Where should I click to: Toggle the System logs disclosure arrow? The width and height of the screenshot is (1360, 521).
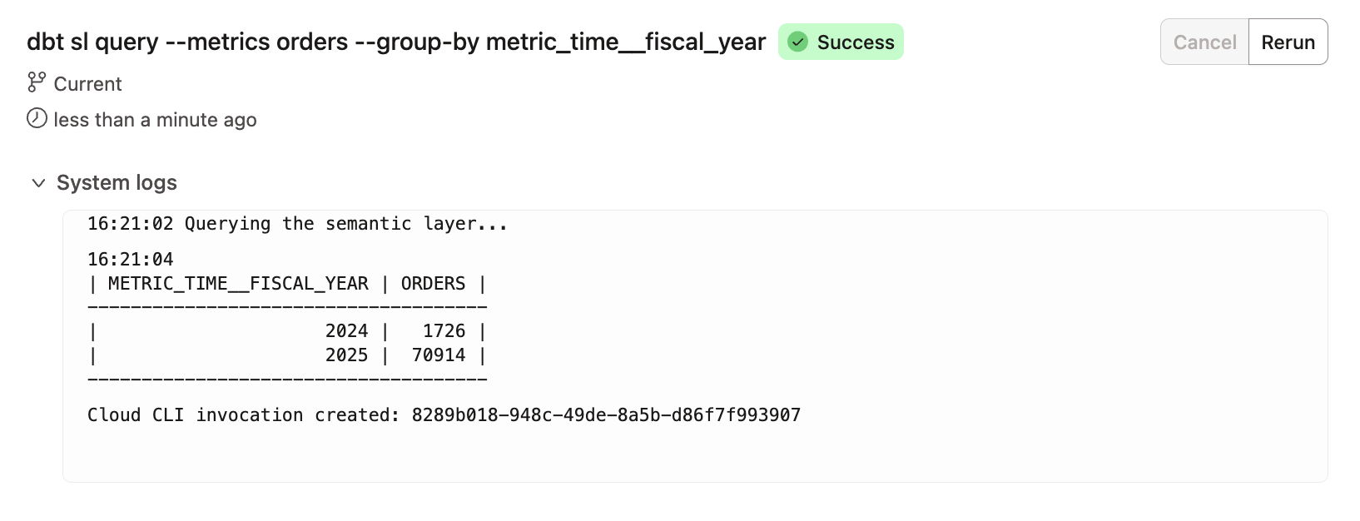(x=38, y=182)
